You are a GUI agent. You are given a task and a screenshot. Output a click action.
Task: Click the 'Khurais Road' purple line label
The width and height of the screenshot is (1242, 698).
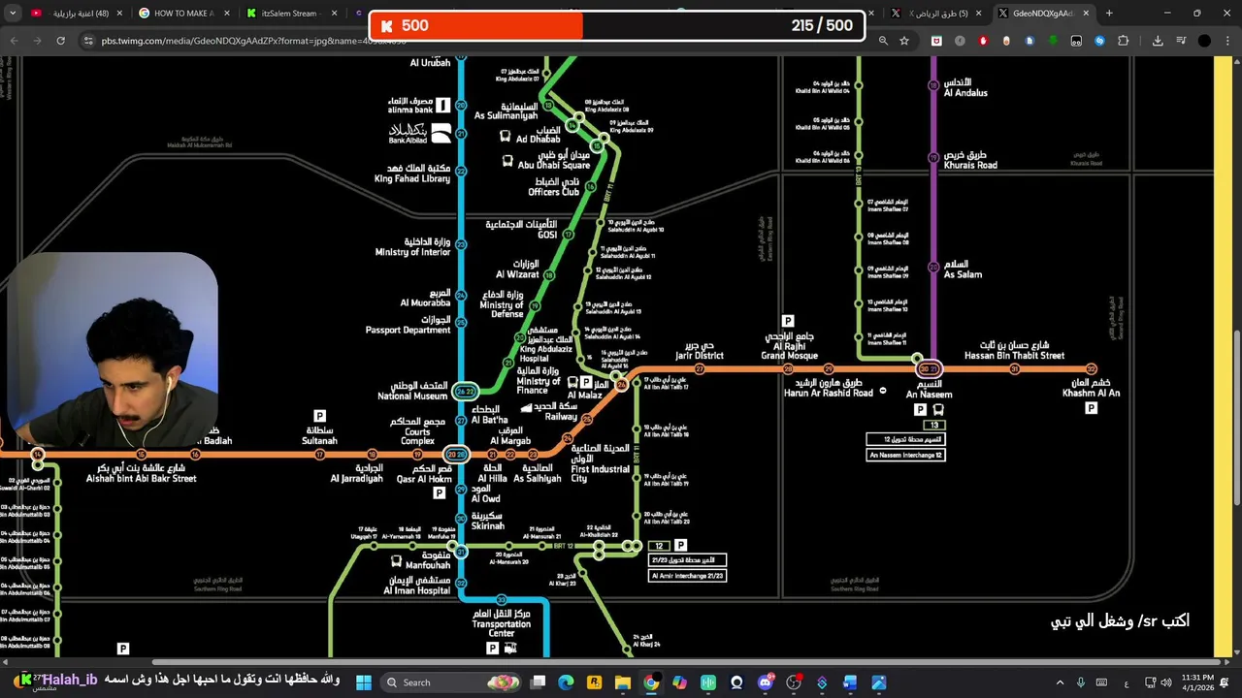(970, 160)
